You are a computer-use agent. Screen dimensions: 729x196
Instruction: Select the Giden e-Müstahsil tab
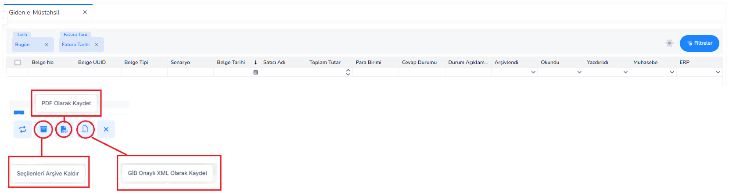point(34,12)
